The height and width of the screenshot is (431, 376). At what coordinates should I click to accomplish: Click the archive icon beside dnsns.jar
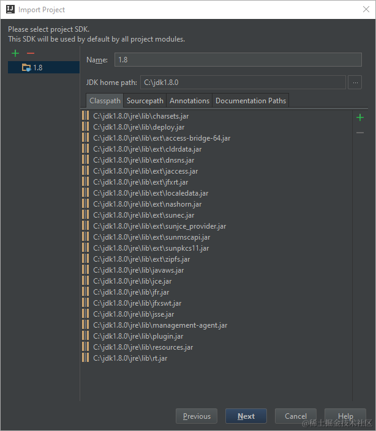pos(85,160)
